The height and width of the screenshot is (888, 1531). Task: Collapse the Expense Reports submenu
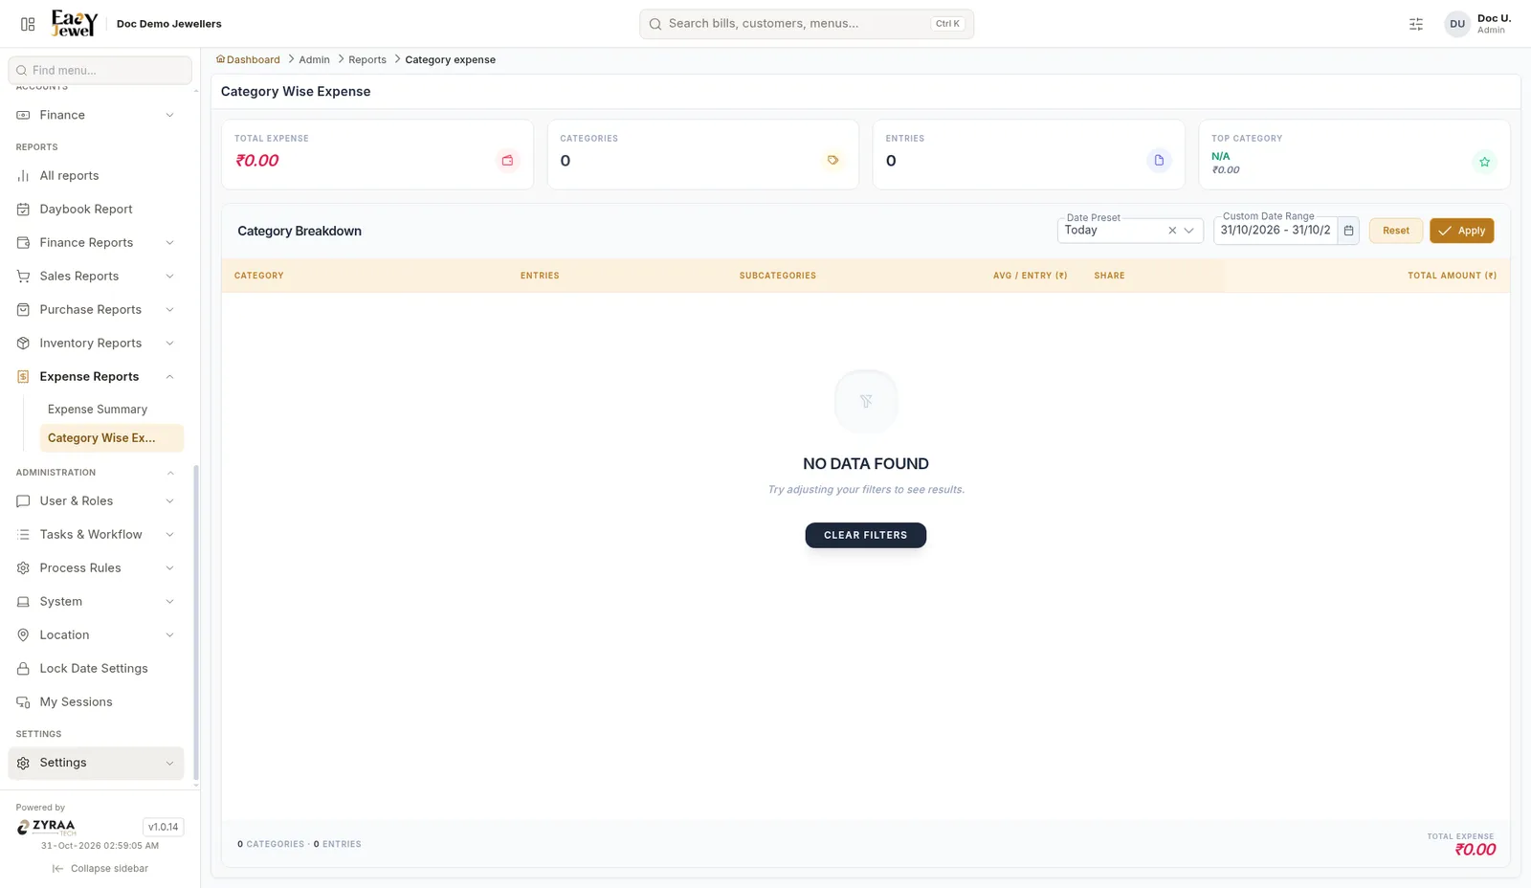169,377
